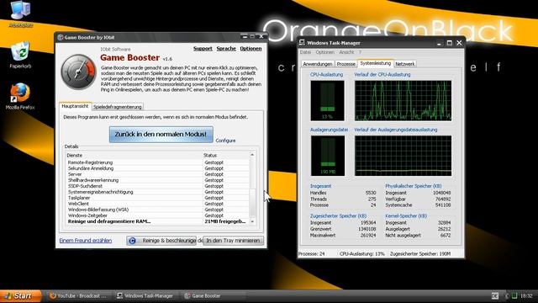Select the Server service row
This screenshot has width=538, height=303.
click(x=158, y=174)
